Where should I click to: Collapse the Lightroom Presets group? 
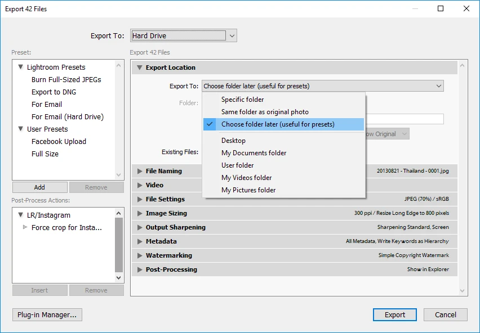click(x=20, y=67)
